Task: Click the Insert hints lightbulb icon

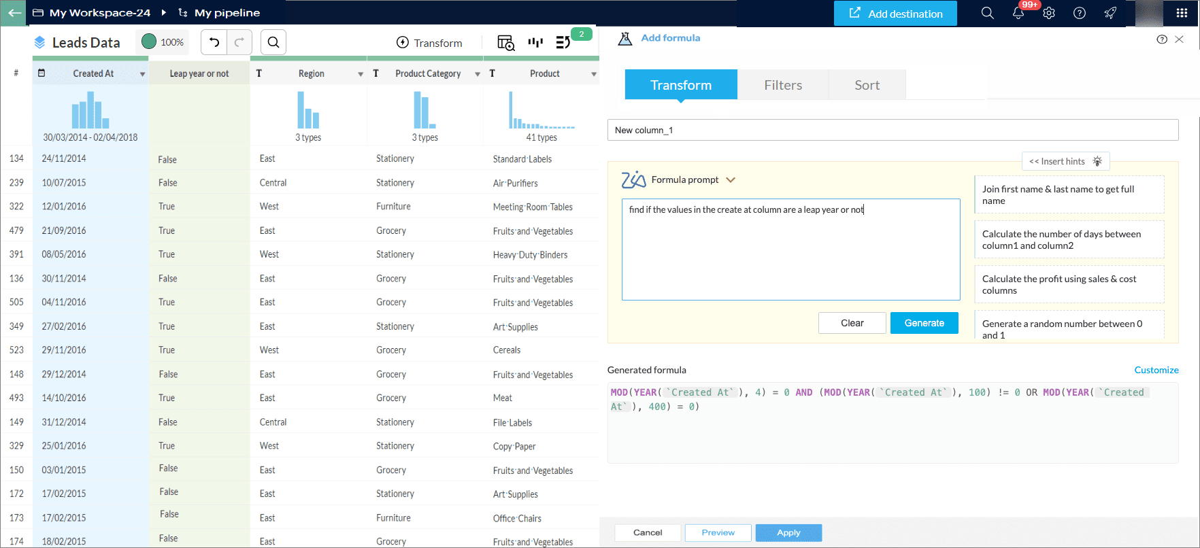Action: (x=1097, y=161)
